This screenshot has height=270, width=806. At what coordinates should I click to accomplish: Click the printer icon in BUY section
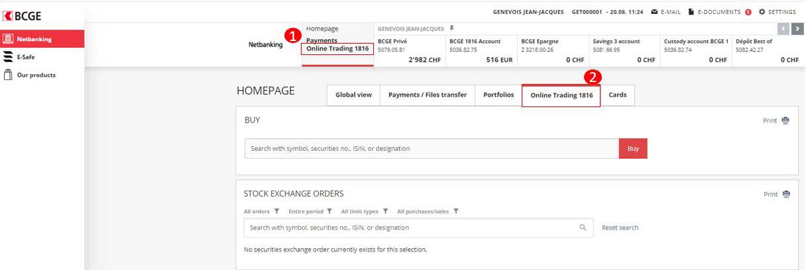click(x=786, y=121)
